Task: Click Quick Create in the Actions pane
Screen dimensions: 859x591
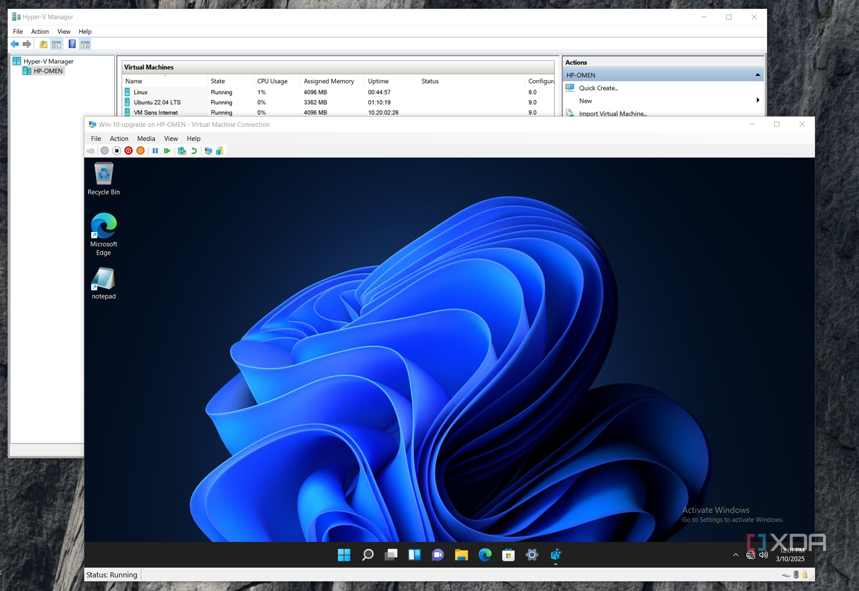Action: (598, 87)
